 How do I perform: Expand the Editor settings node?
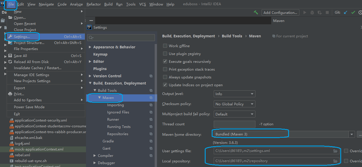point(90,62)
